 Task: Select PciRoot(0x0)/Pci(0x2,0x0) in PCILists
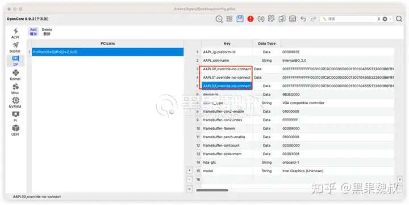108,52
